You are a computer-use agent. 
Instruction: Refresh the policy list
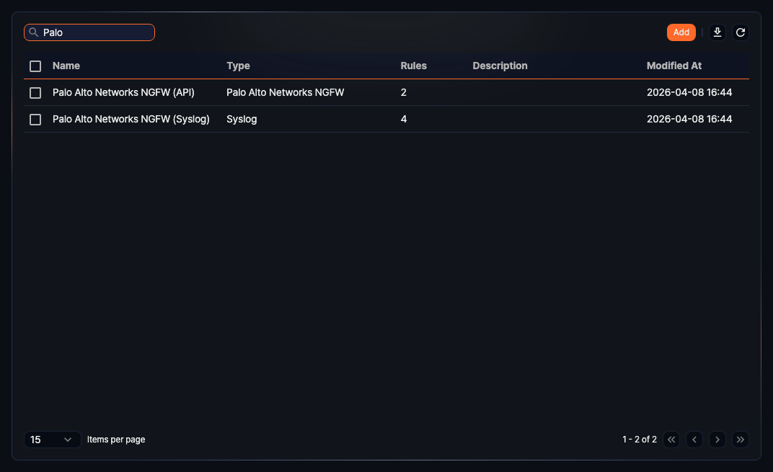click(x=740, y=32)
